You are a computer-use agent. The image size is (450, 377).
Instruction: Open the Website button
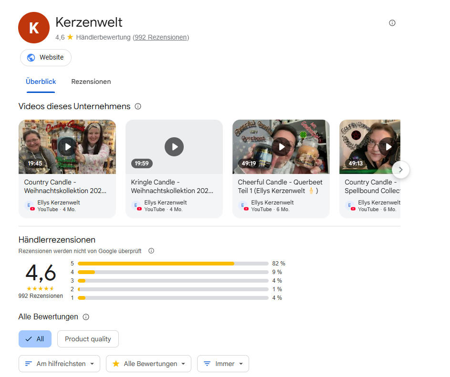pos(46,58)
